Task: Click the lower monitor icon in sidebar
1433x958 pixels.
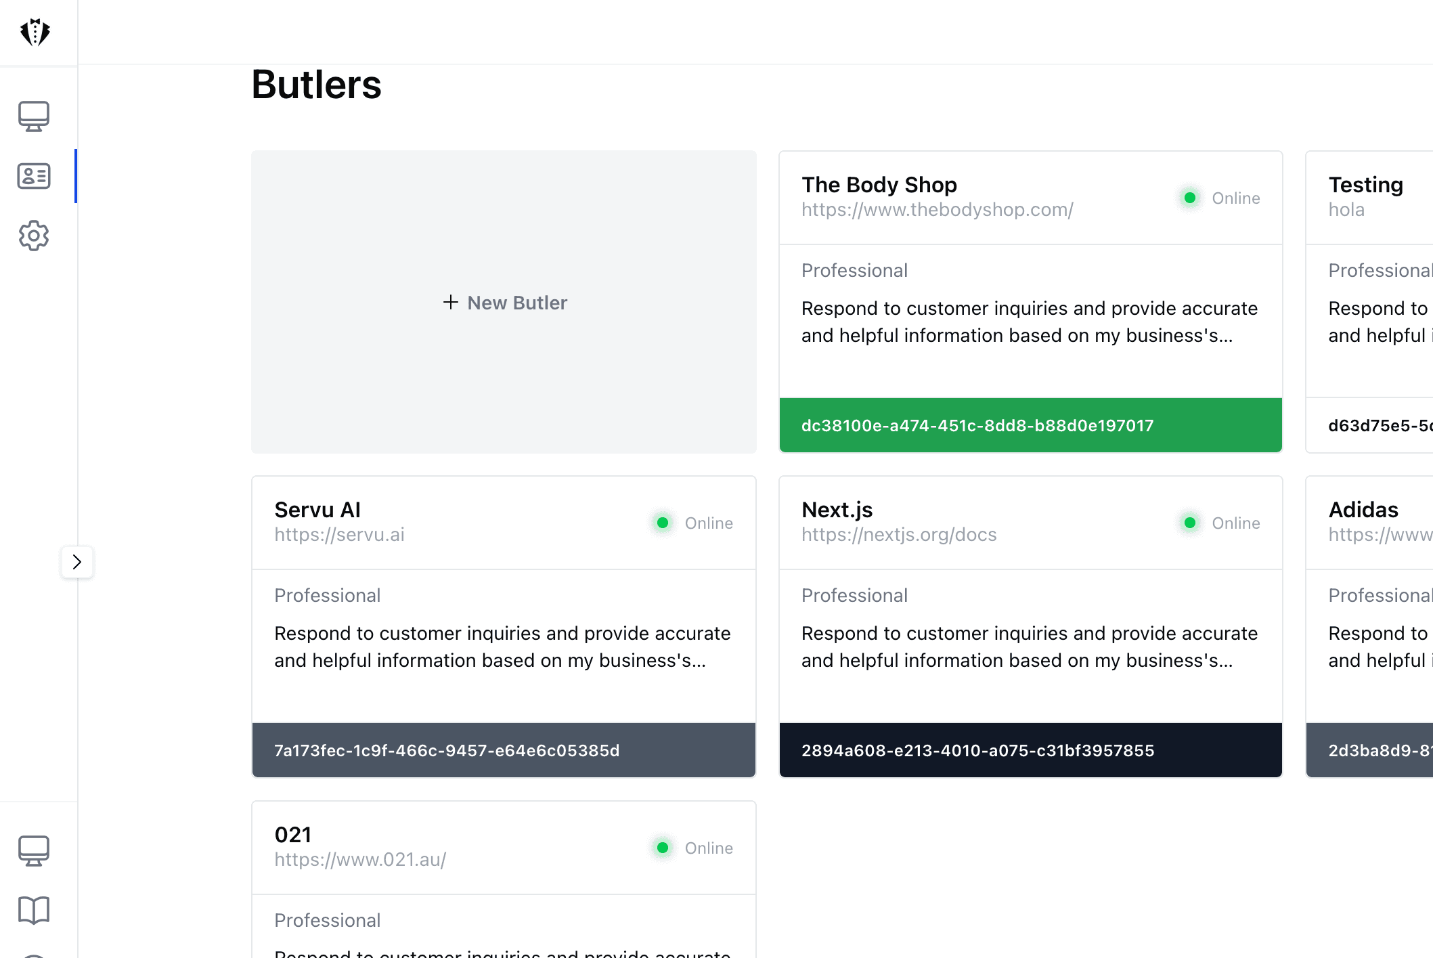Action: click(34, 850)
